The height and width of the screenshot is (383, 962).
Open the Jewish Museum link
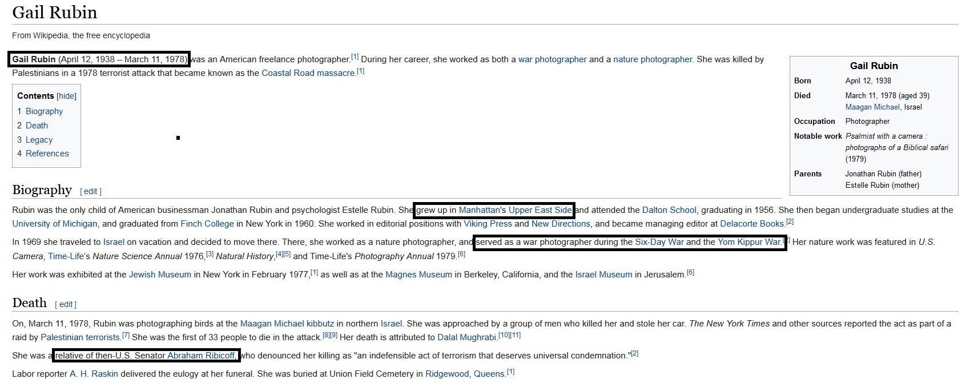coord(160,275)
